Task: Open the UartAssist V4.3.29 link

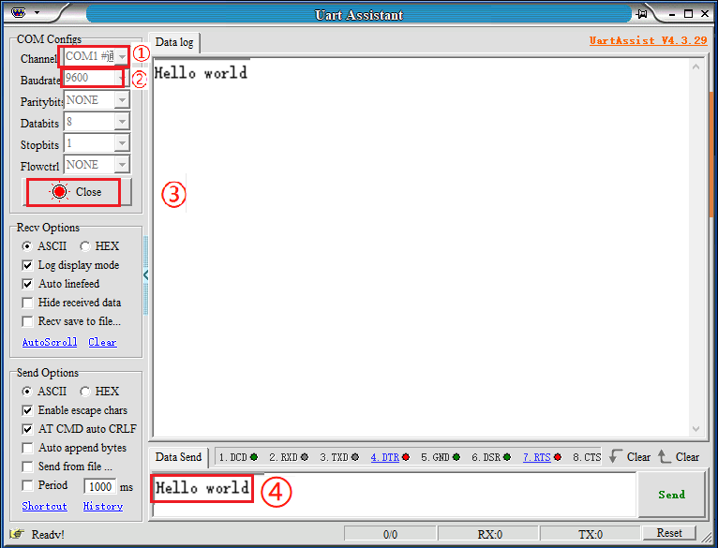Action: tap(648, 40)
